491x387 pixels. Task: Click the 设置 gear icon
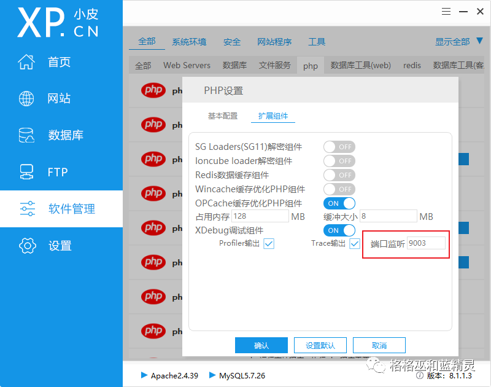(x=28, y=245)
